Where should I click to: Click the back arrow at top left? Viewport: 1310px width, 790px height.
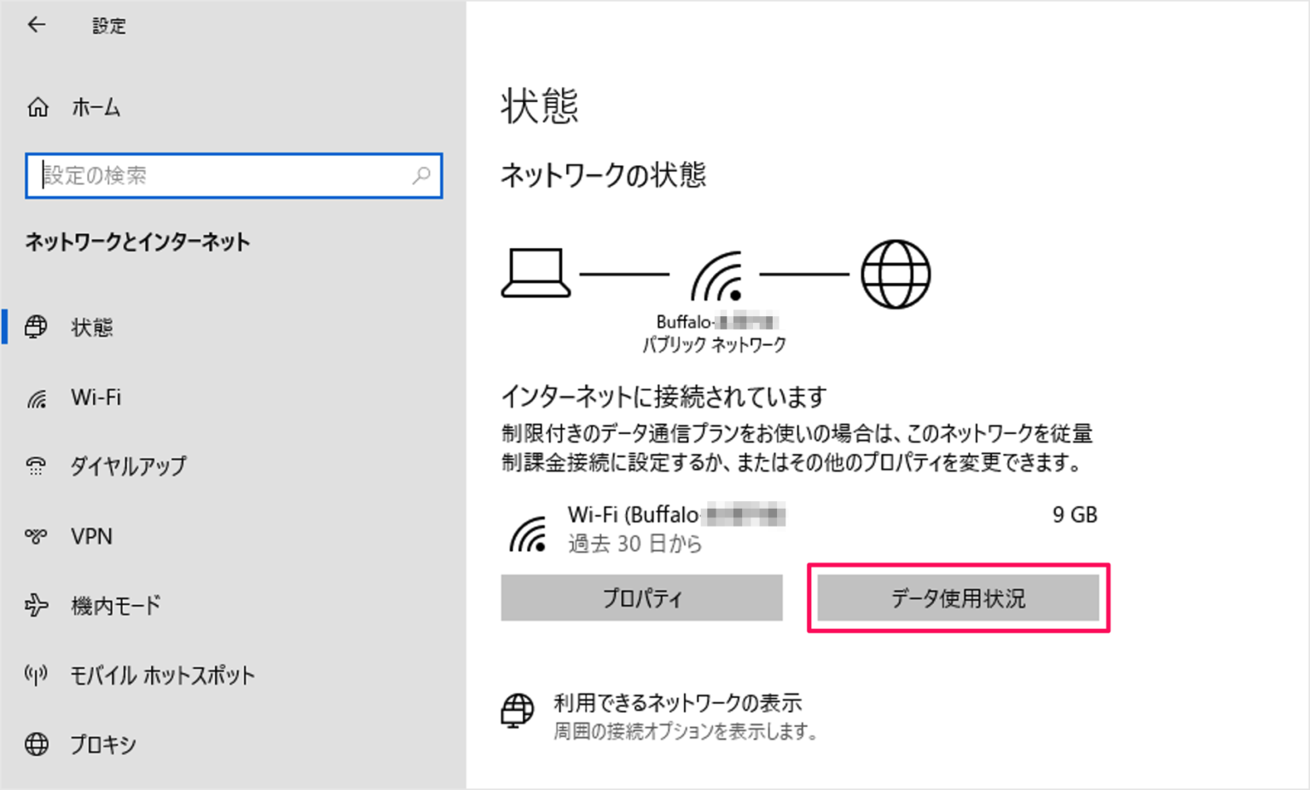click(37, 25)
